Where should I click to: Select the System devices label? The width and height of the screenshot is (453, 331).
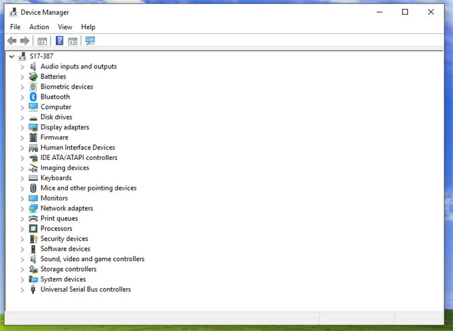(x=63, y=279)
